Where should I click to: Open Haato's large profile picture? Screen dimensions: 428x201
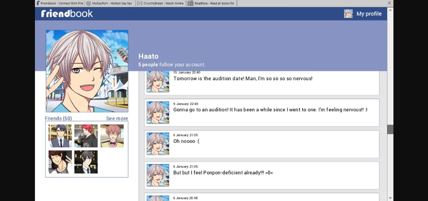point(87,71)
